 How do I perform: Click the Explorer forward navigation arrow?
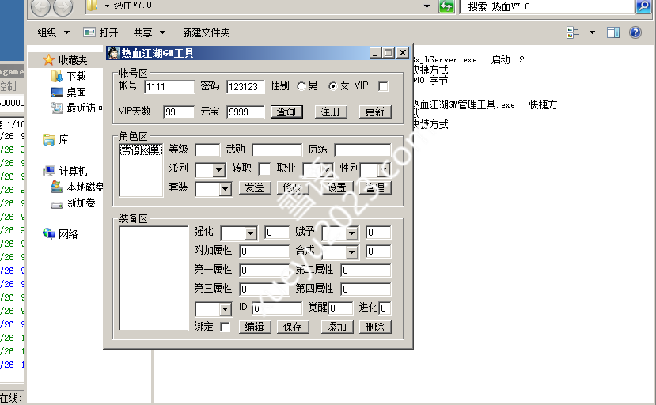click(x=63, y=7)
